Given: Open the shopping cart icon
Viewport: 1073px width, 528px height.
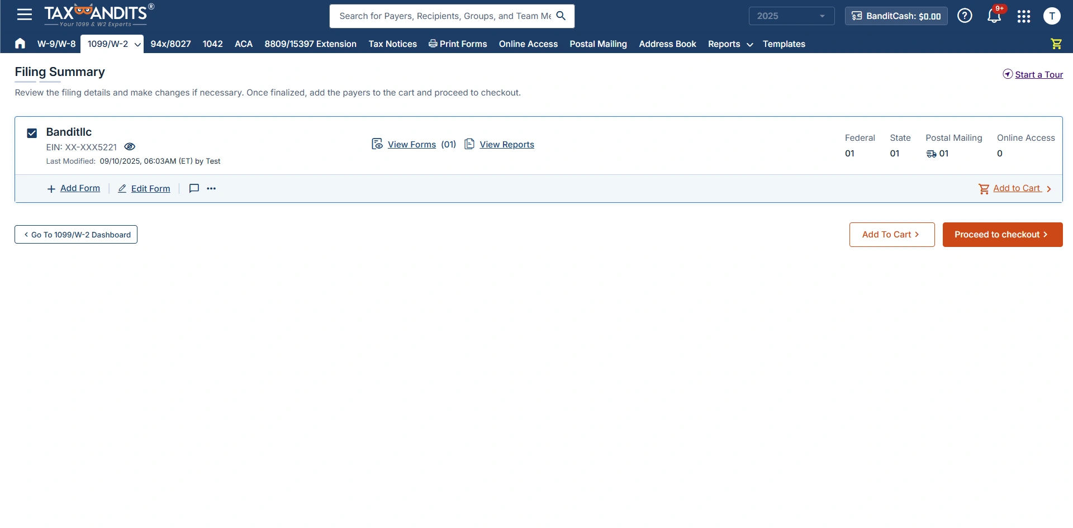Looking at the screenshot, I should pyautogui.click(x=1056, y=44).
